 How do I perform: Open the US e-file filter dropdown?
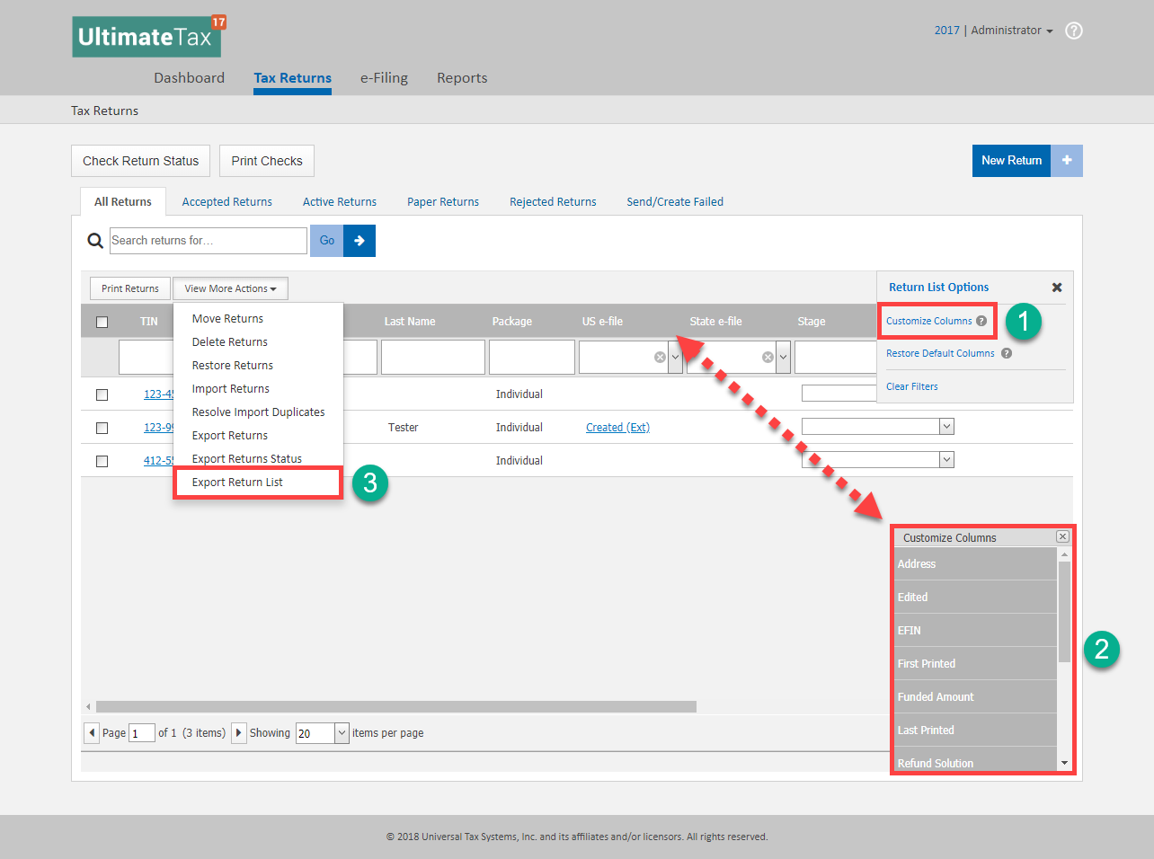click(675, 358)
